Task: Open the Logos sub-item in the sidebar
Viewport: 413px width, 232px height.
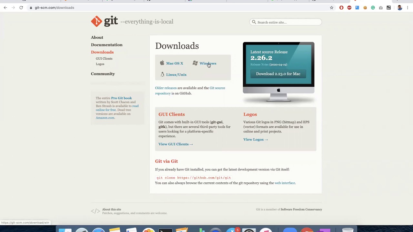Action: (100, 64)
